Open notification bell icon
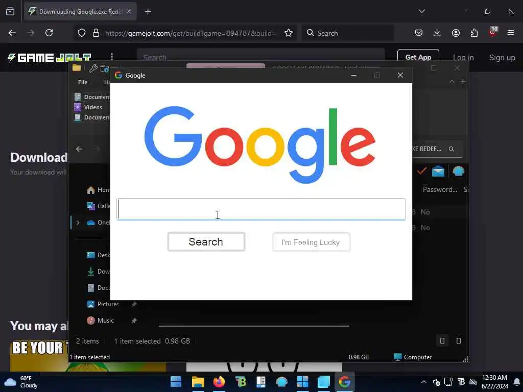This screenshot has height=392, width=523. pyautogui.click(x=517, y=382)
